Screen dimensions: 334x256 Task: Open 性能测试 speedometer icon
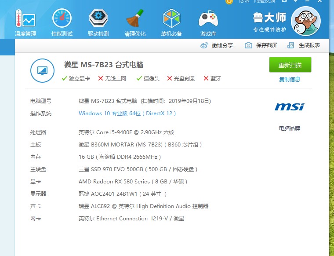coord(62,18)
